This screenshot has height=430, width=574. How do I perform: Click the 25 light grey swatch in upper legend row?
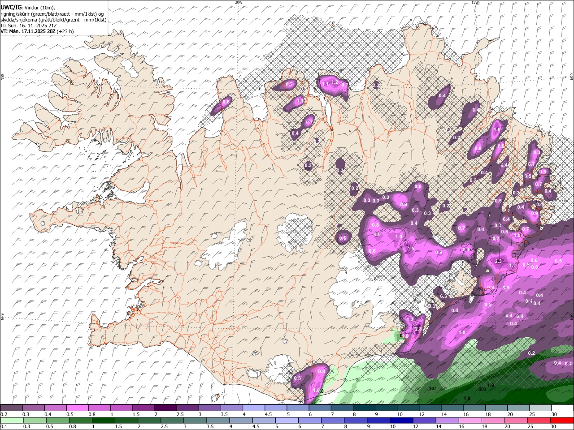point(540,408)
